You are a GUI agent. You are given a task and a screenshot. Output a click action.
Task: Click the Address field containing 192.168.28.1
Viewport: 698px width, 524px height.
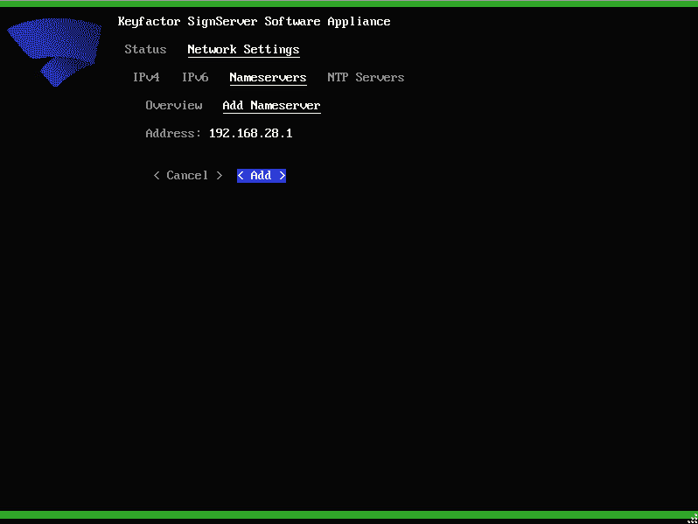(250, 134)
